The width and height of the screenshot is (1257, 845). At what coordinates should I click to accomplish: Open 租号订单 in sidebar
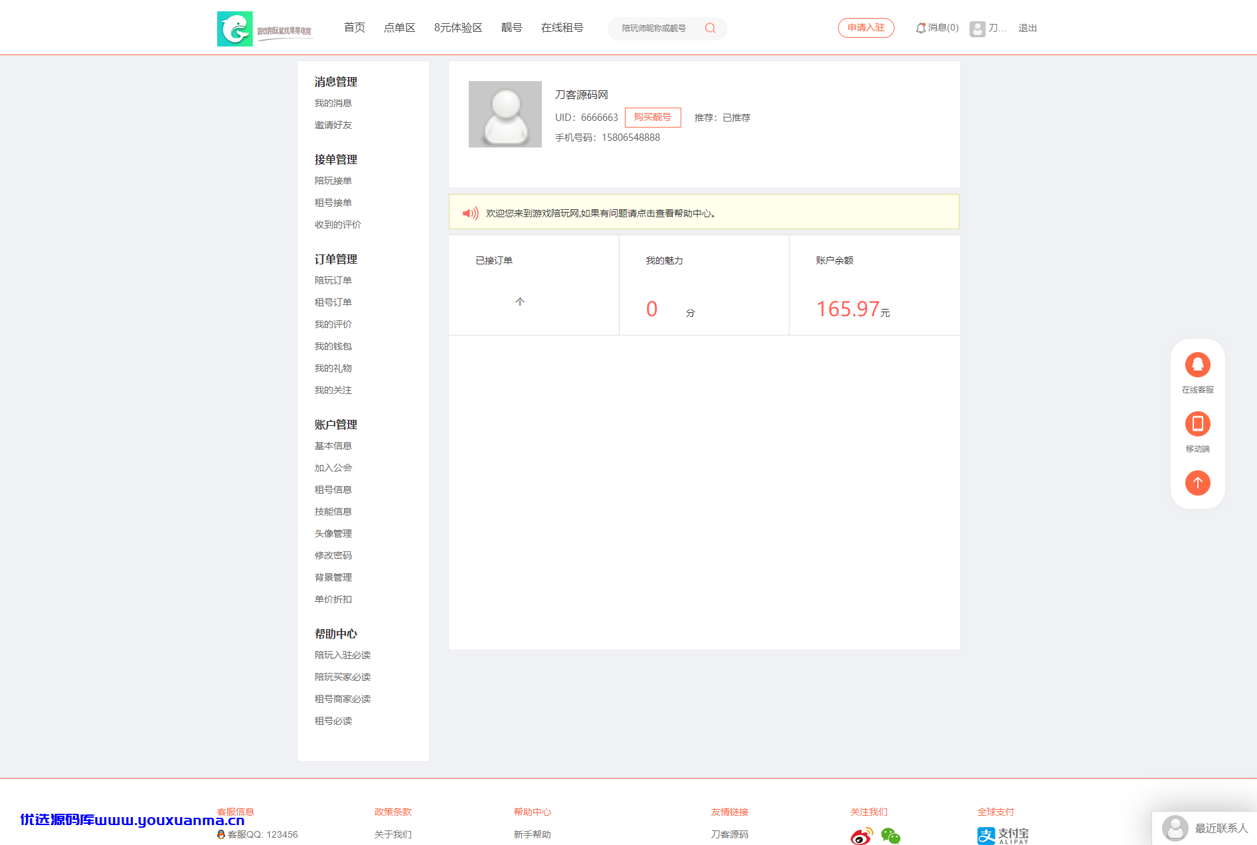coord(333,302)
